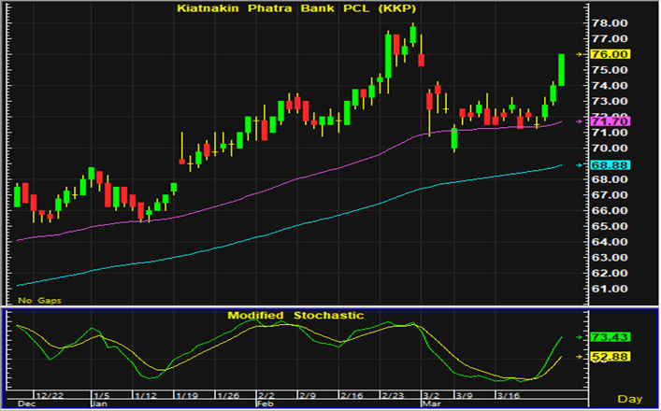Select the 1/12 date on time axis
The height and width of the screenshot is (411, 661).
tap(145, 395)
